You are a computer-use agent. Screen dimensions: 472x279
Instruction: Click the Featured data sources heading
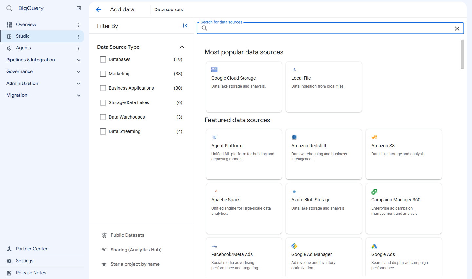click(237, 120)
